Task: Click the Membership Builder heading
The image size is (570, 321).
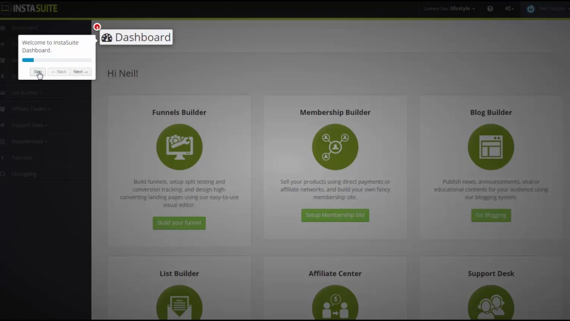Action: click(x=335, y=112)
